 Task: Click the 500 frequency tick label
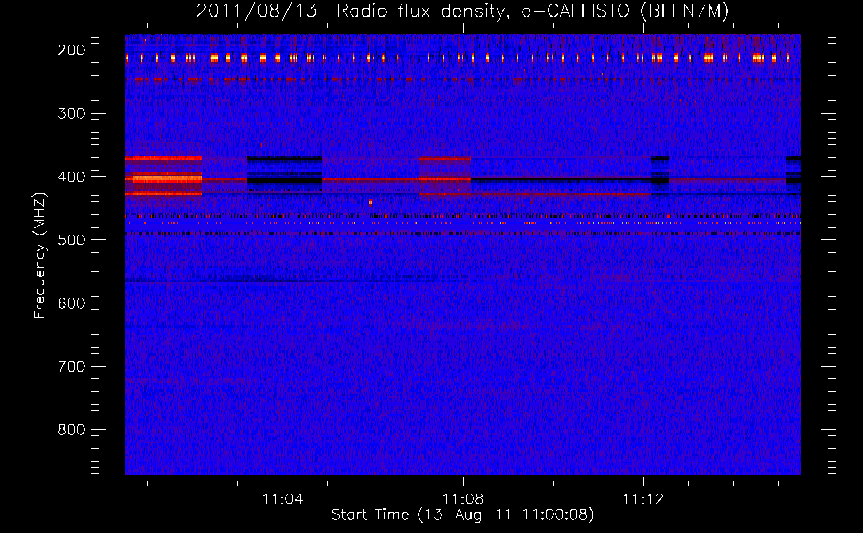click(x=71, y=240)
